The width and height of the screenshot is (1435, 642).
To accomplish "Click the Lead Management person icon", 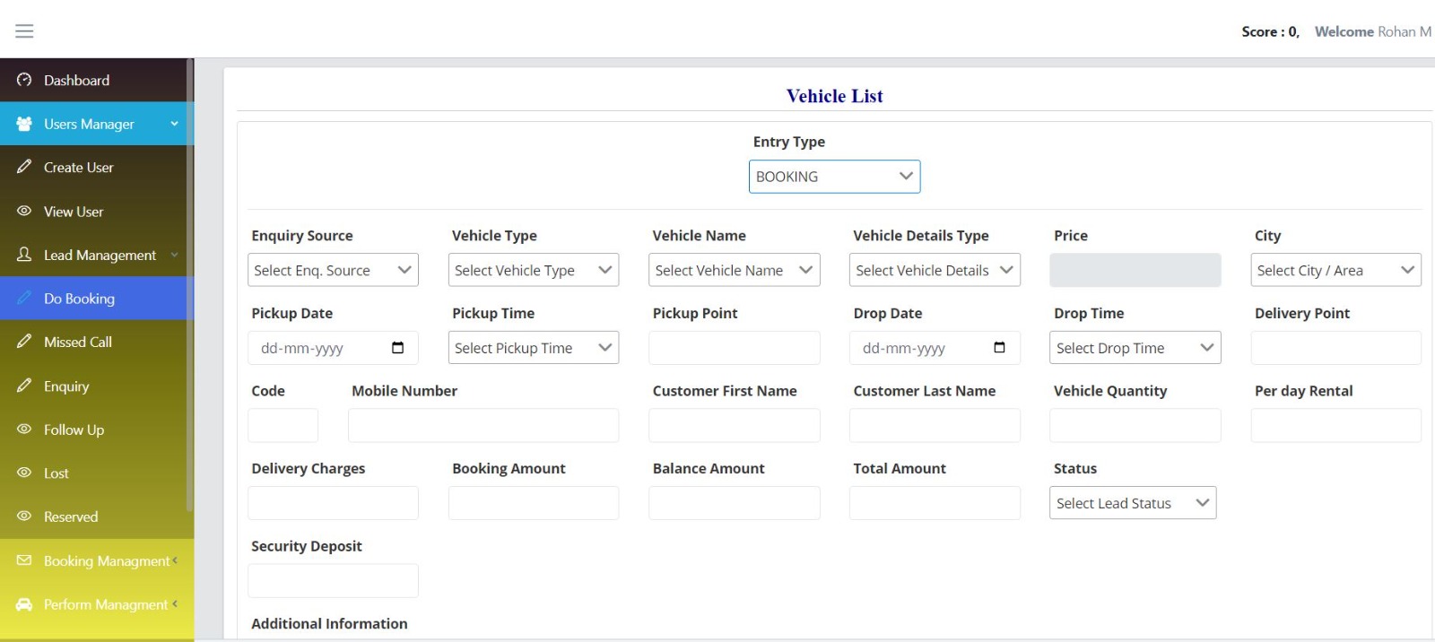I will tap(24, 255).
